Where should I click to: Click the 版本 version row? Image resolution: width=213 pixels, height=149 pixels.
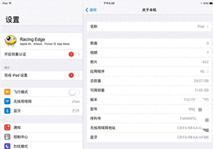[149, 100]
